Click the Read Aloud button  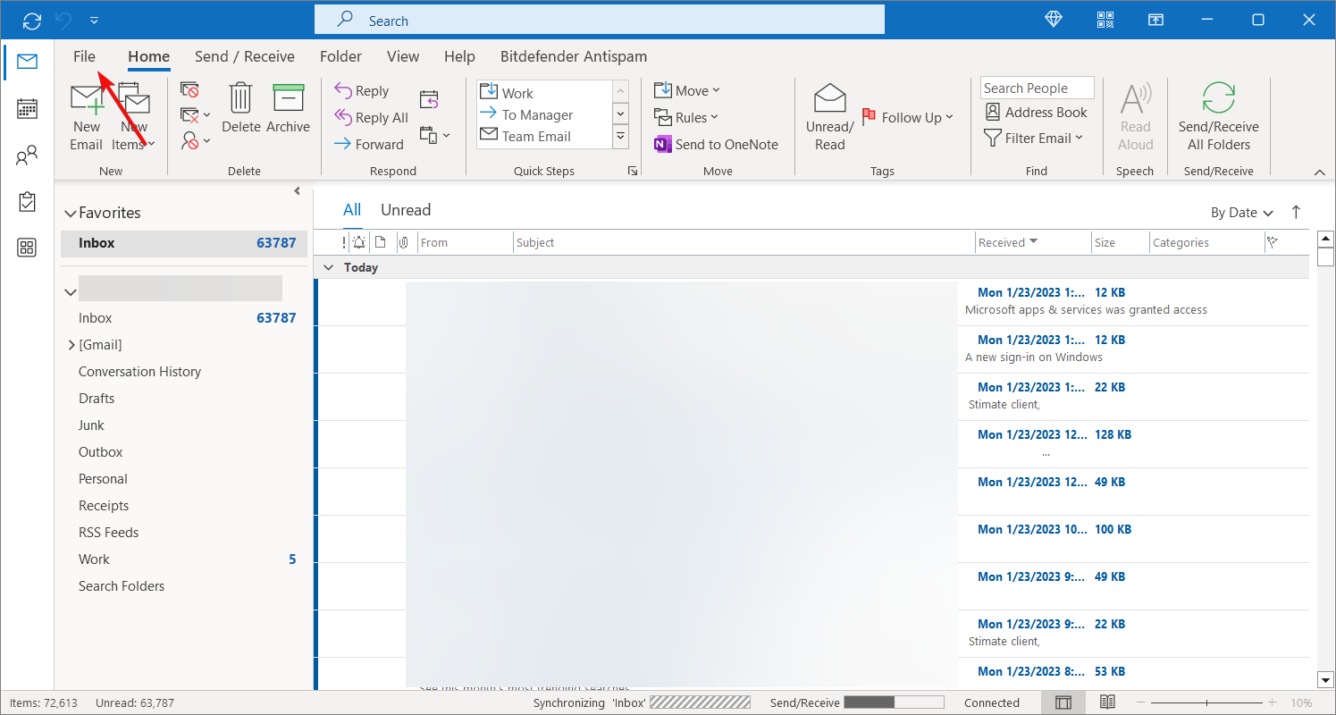click(1135, 117)
